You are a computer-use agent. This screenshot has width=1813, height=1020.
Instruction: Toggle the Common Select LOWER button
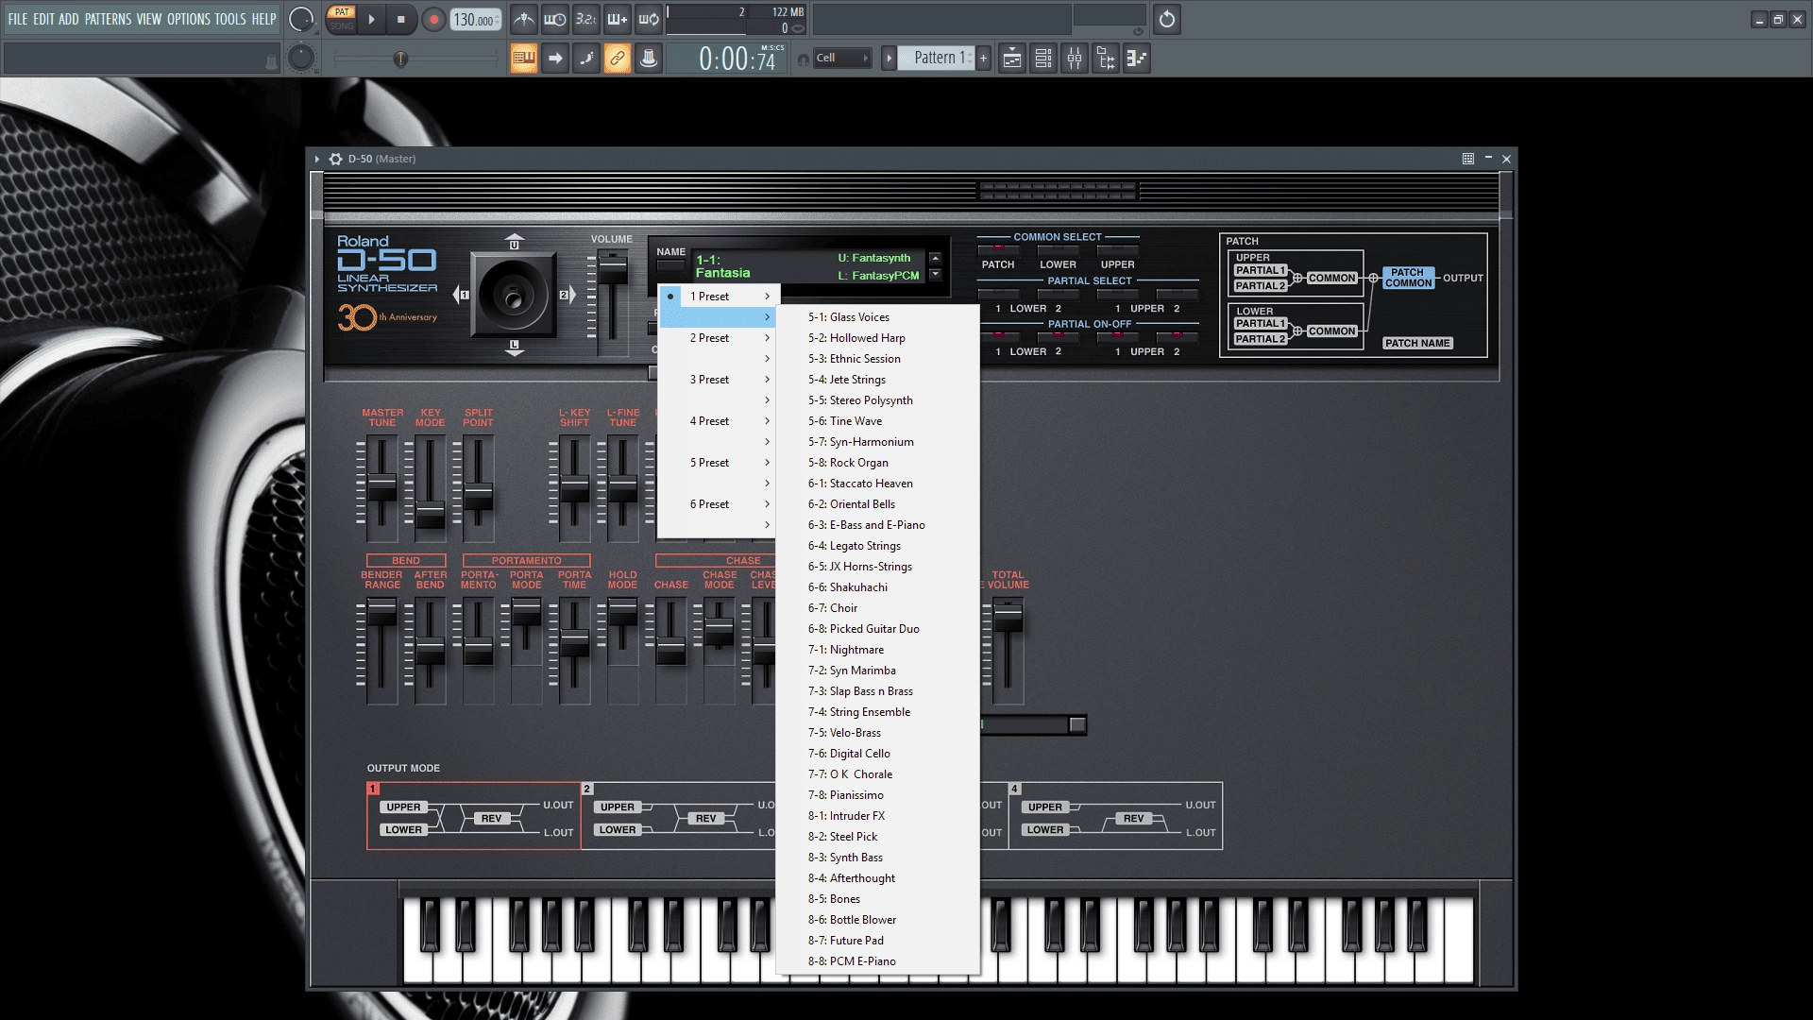(x=1058, y=250)
